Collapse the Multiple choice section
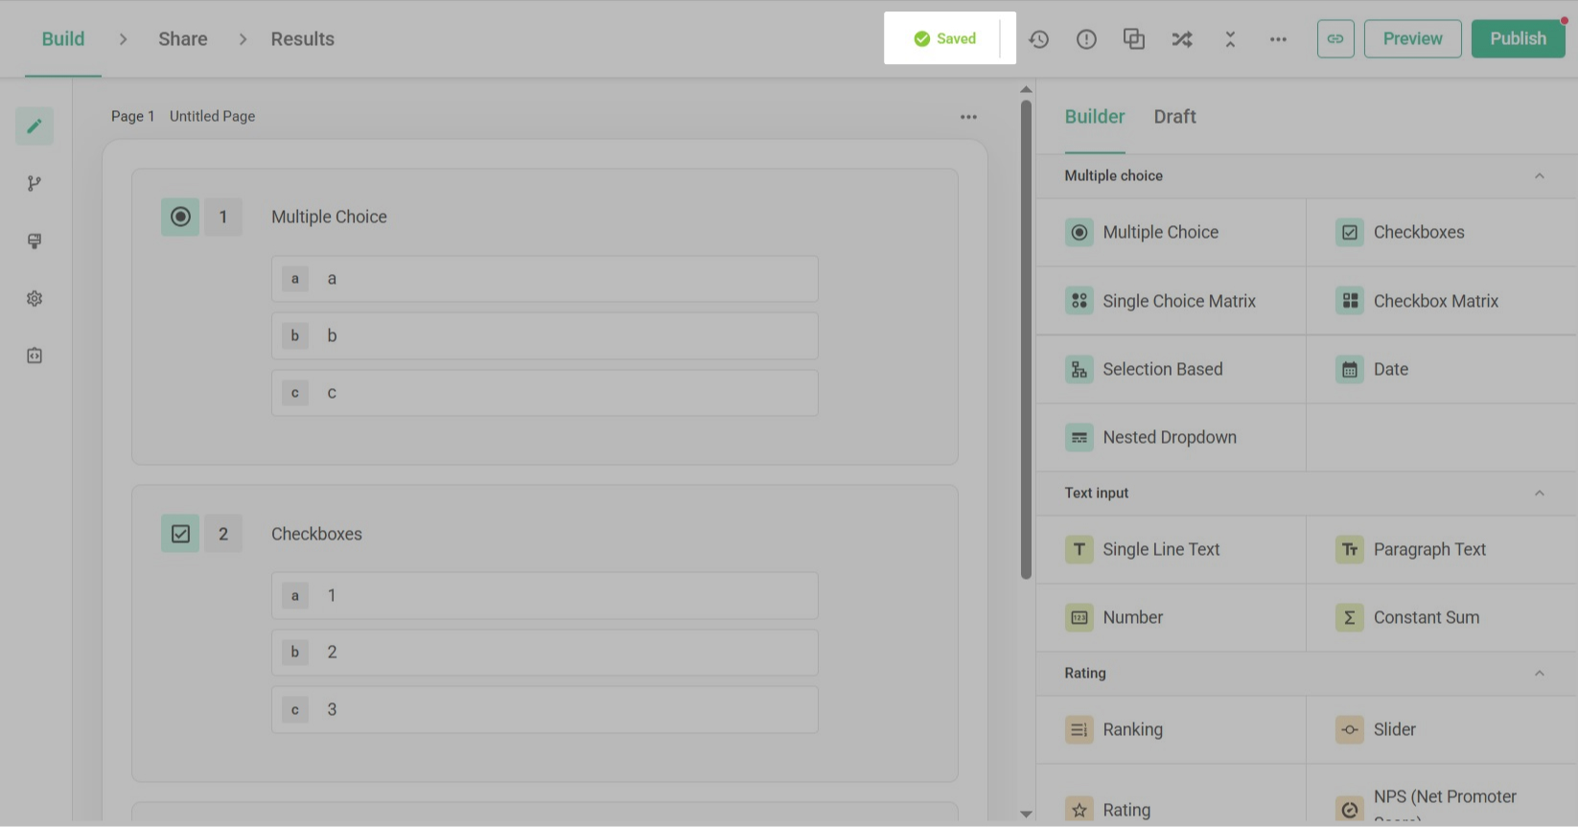This screenshot has width=1578, height=827. point(1539,176)
